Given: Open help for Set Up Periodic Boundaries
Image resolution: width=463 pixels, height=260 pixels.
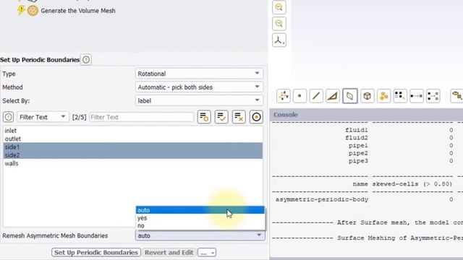Looking at the screenshot, I should 86,60.
